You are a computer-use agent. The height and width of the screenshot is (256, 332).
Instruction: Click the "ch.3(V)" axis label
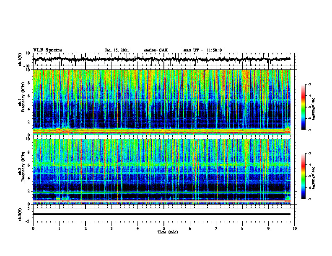20,215
